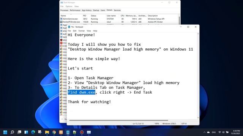The image size is (243, 136).
Task: Click the AdminService.exe process icon
Action: point(61,19)
